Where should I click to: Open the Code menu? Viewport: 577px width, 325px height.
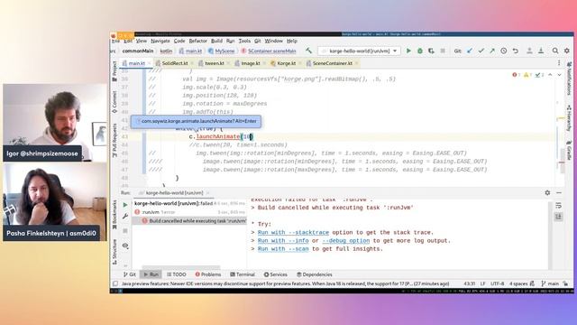(179, 41)
